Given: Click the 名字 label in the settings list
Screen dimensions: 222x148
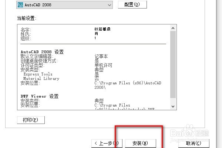Looking at the screenshot, I should (x=26, y=30).
